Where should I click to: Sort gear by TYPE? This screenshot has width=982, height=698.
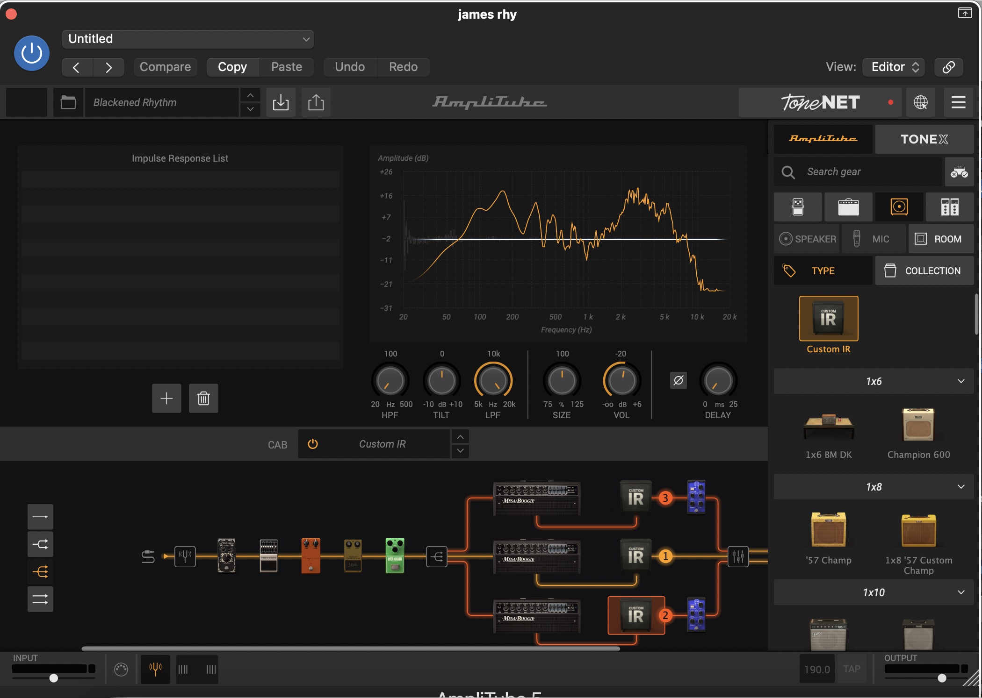click(x=823, y=271)
